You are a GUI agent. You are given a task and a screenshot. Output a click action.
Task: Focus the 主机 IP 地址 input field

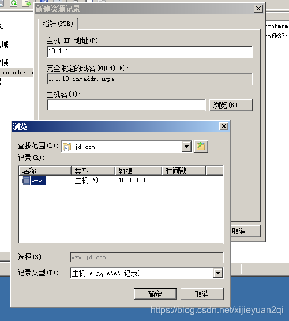click(x=149, y=51)
